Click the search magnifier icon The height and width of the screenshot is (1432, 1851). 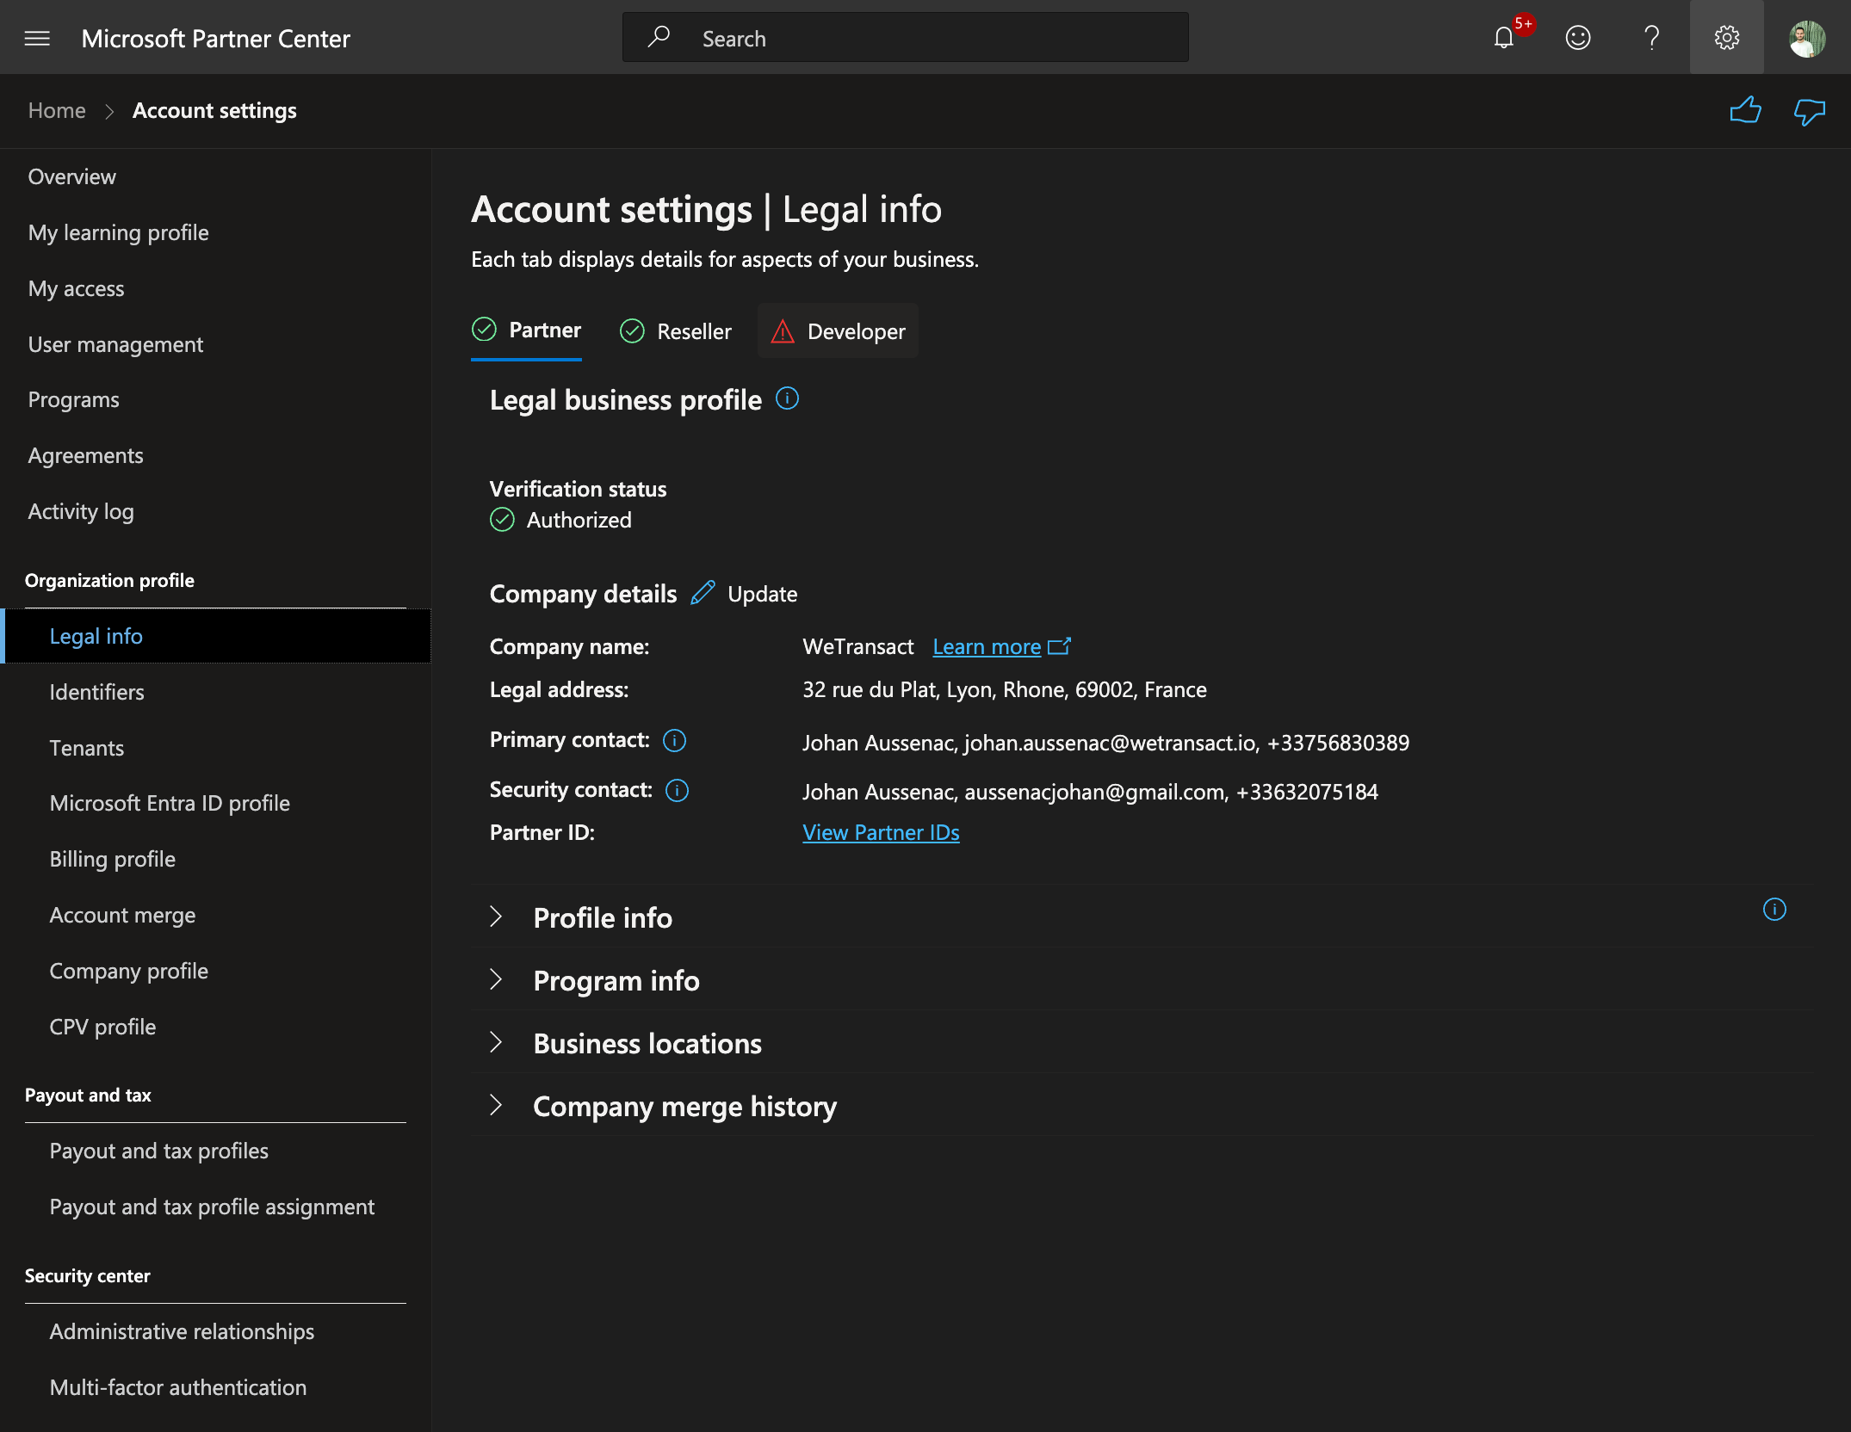tap(659, 37)
